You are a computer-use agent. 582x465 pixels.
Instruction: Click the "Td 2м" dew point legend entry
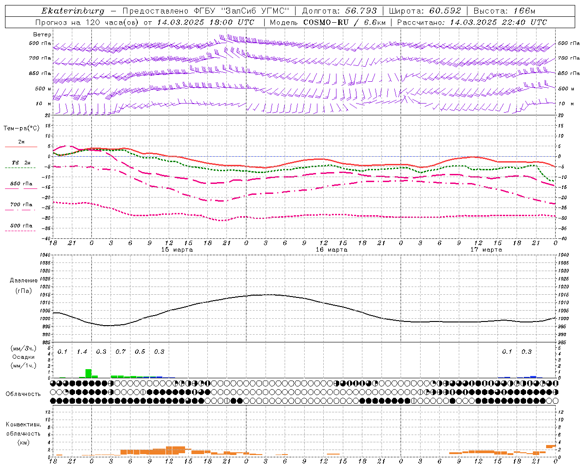21,163
